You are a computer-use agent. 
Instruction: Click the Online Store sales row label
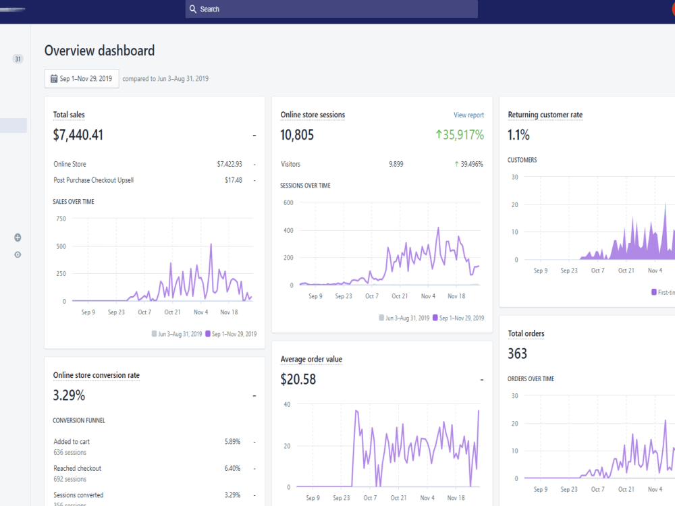[70, 165]
